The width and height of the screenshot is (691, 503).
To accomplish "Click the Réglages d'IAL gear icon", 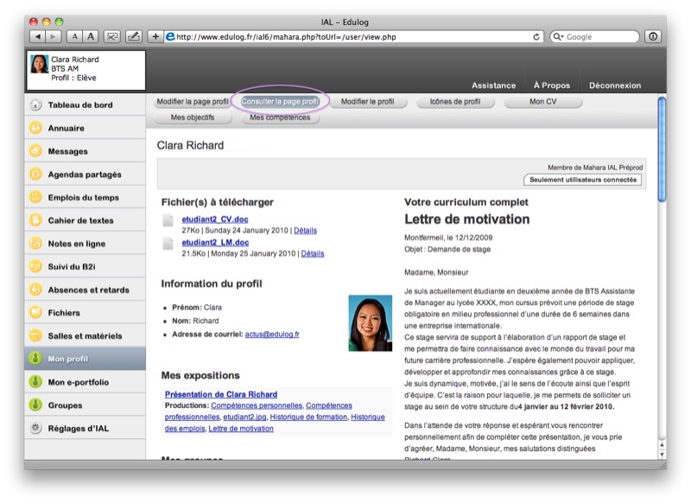I will (35, 428).
